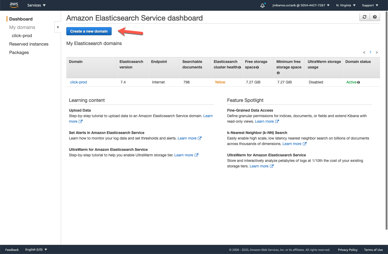Refresh the dashboard with the refresh icon
Screen dimensions: 388x254
365,17
